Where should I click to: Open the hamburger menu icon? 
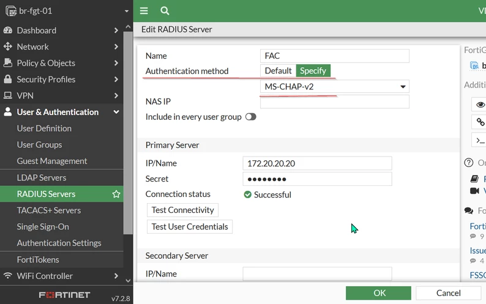(144, 11)
